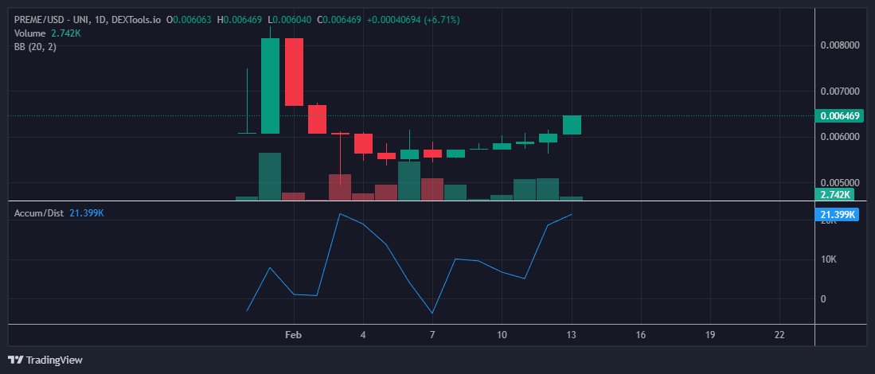Click the PREME/USD symbol title

[x=88, y=20]
